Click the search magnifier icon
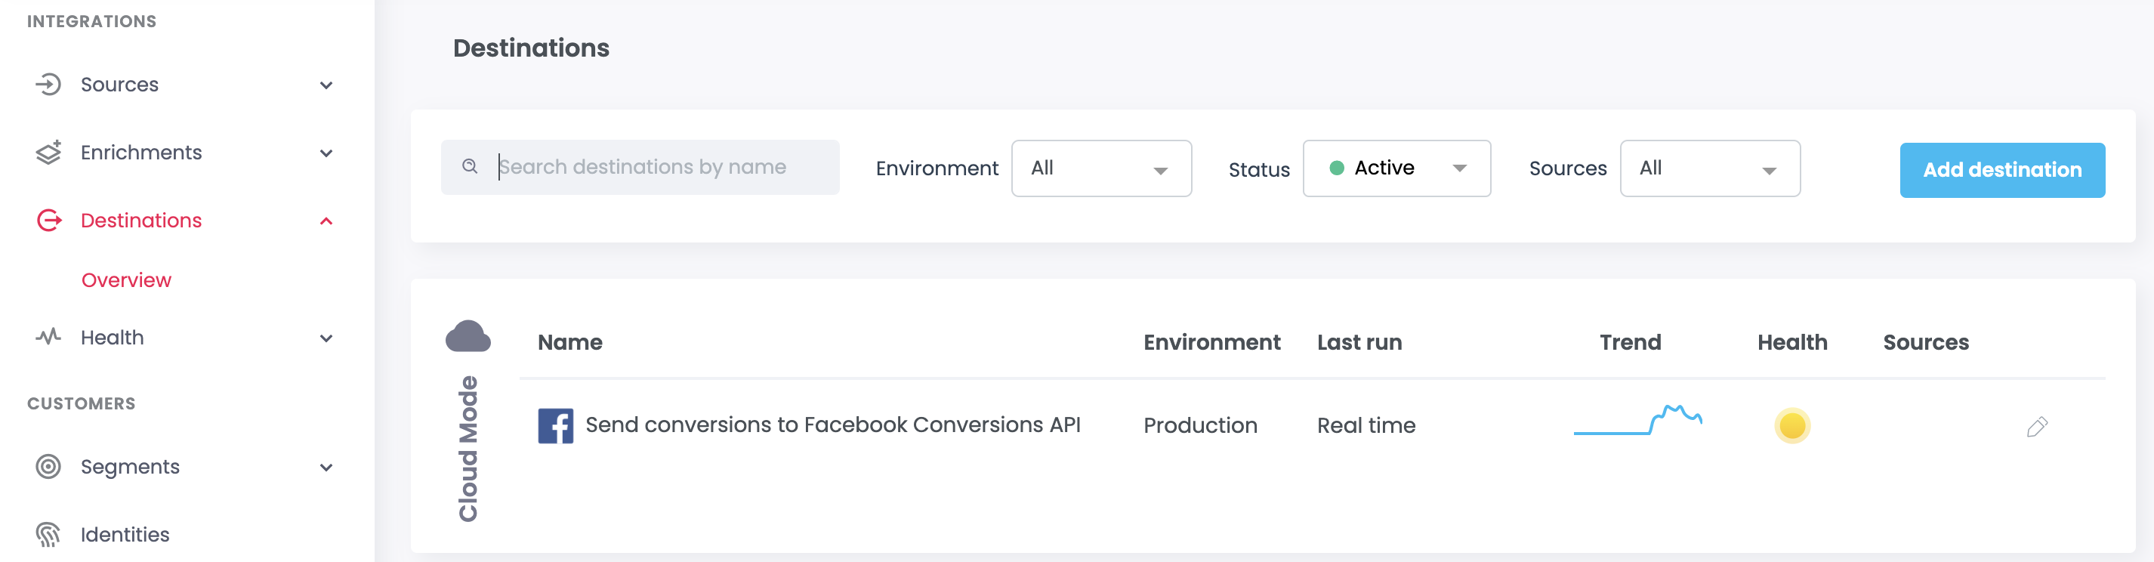Screen dimensions: 2154x562 [x=470, y=166]
